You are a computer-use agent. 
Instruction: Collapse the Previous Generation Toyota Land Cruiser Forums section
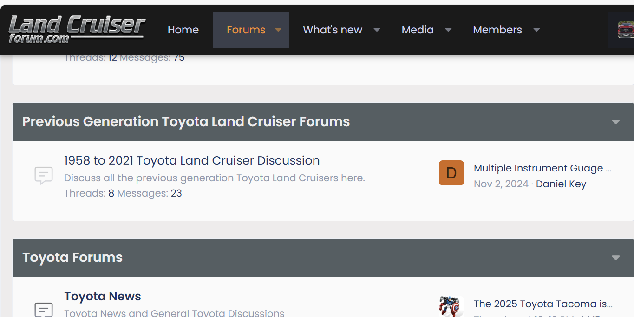pyautogui.click(x=616, y=122)
